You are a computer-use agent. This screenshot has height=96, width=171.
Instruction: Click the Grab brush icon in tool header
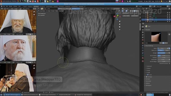(42, 9)
